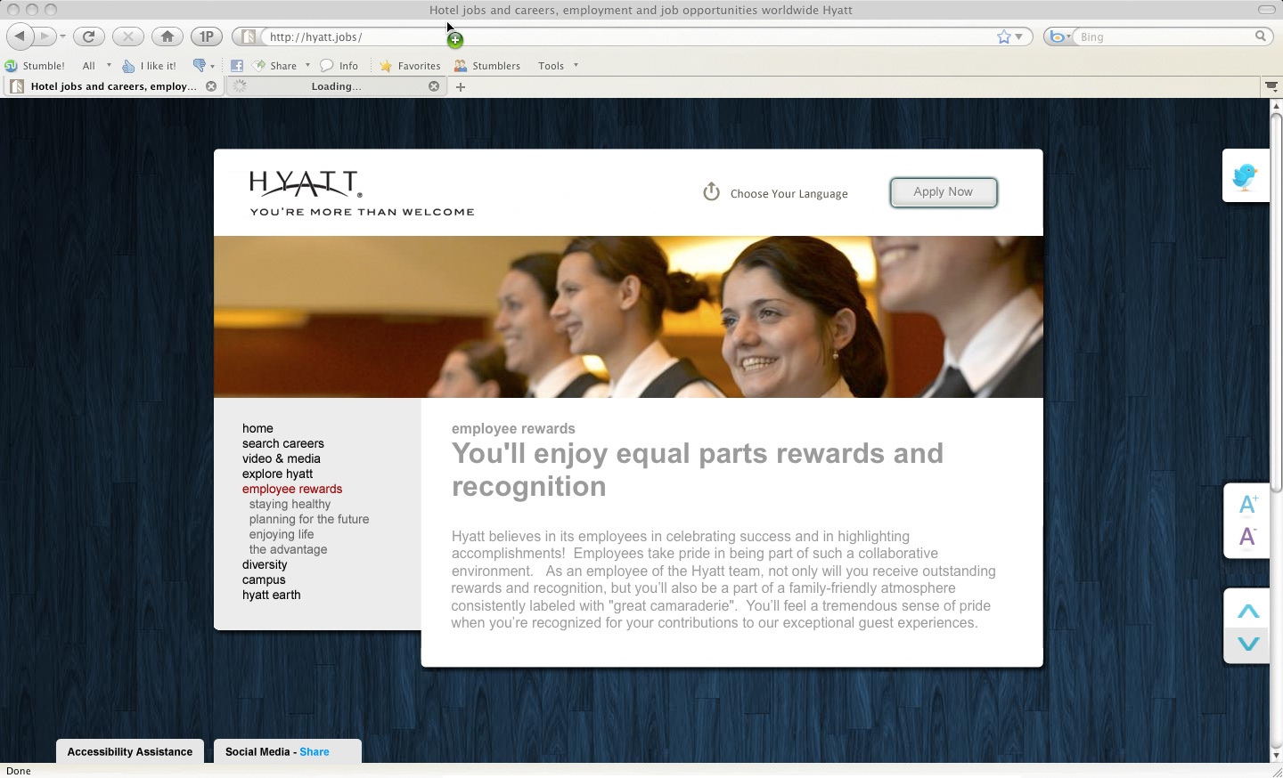This screenshot has width=1283, height=778.
Task: Click the browser vertical scrollbar thumb
Action: click(x=1276, y=303)
